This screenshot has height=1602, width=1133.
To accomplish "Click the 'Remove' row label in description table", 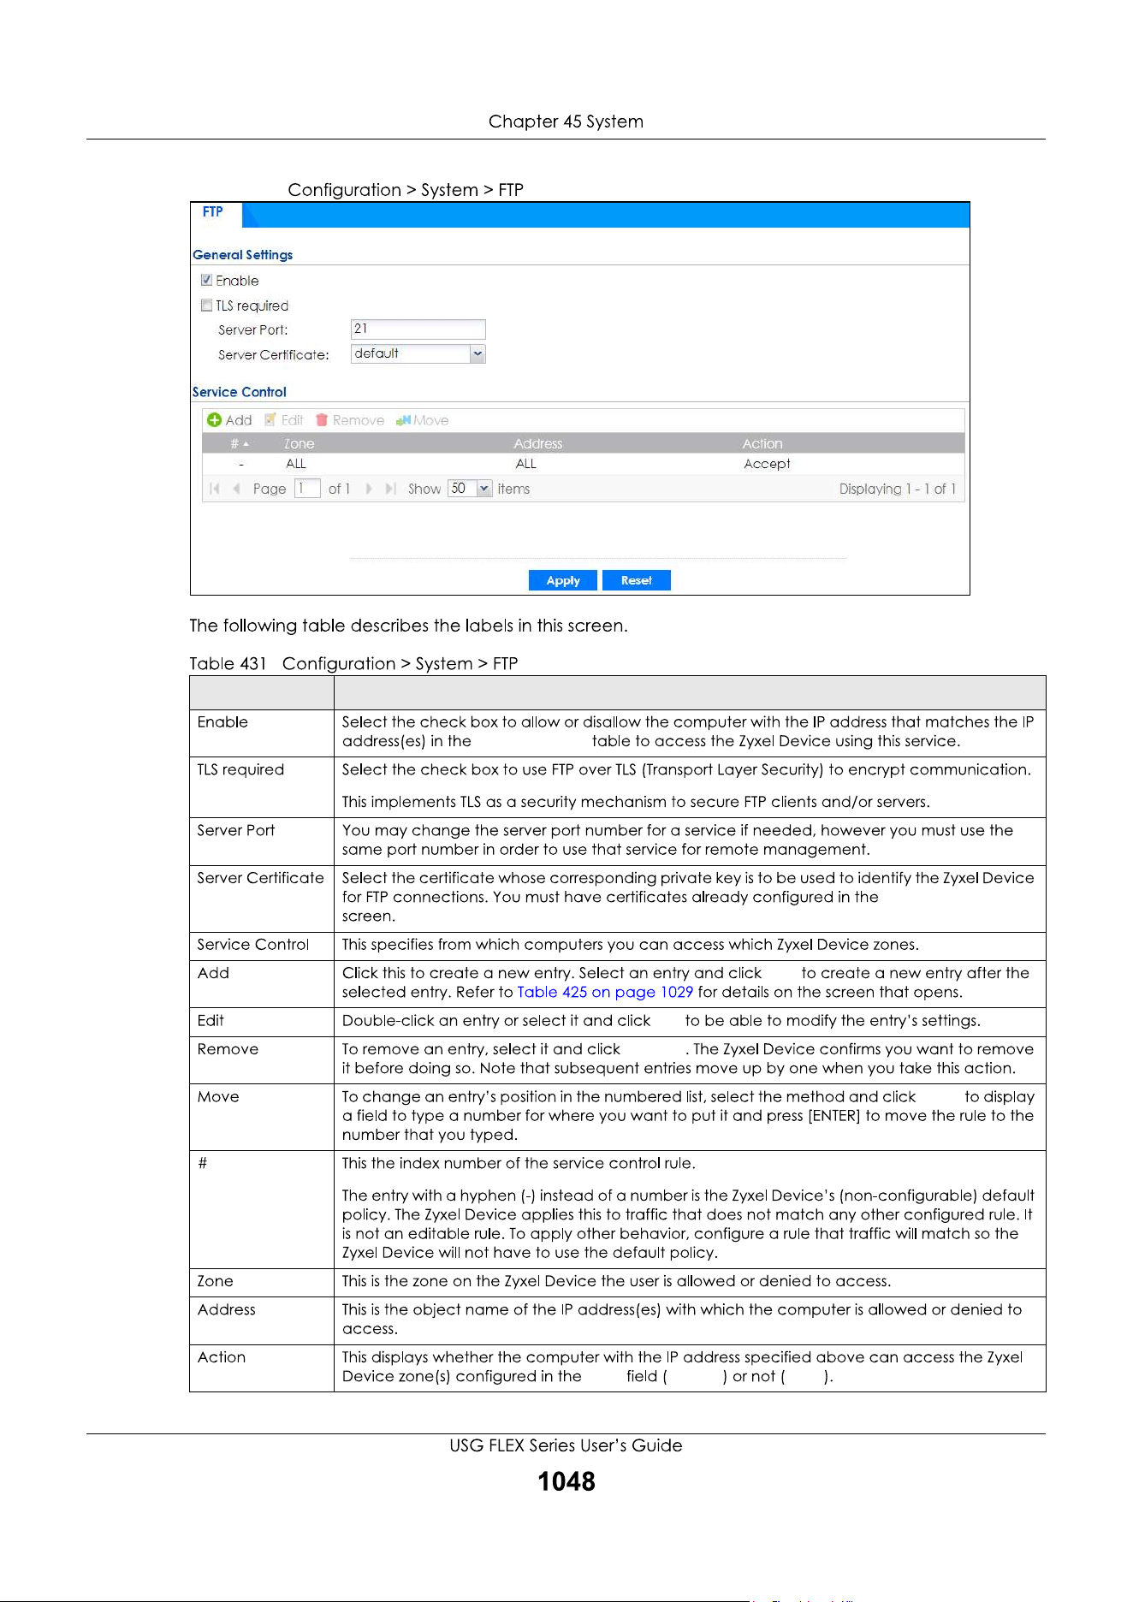I will click(228, 1049).
